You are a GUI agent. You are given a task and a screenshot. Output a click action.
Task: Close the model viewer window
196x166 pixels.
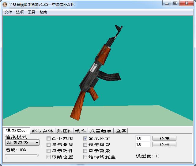coord(187,3)
